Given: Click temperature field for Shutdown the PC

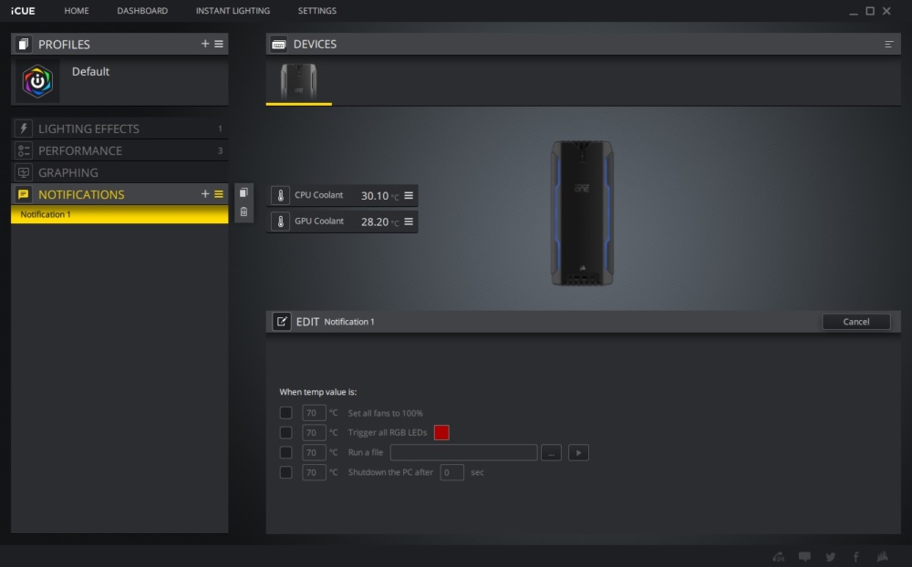Looking at the screenshot, I should (x=314, y=472).
